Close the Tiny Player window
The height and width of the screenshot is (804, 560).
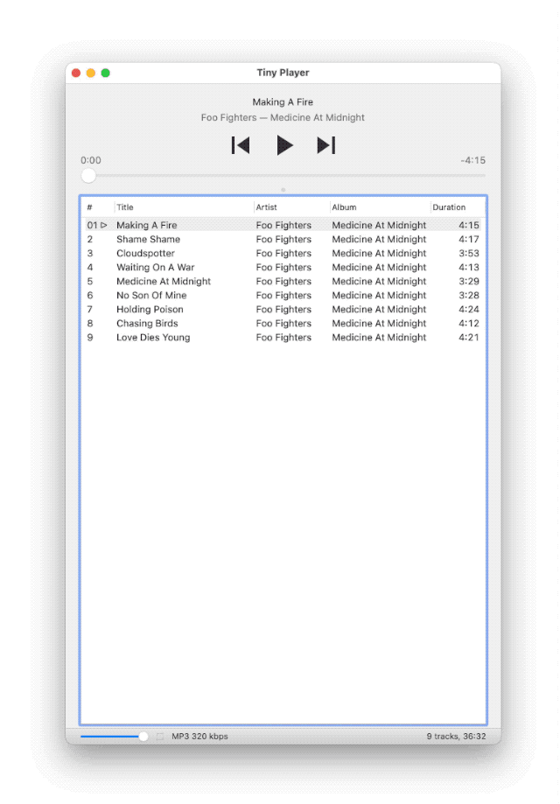pyautogui.click(x=76, y=73)
